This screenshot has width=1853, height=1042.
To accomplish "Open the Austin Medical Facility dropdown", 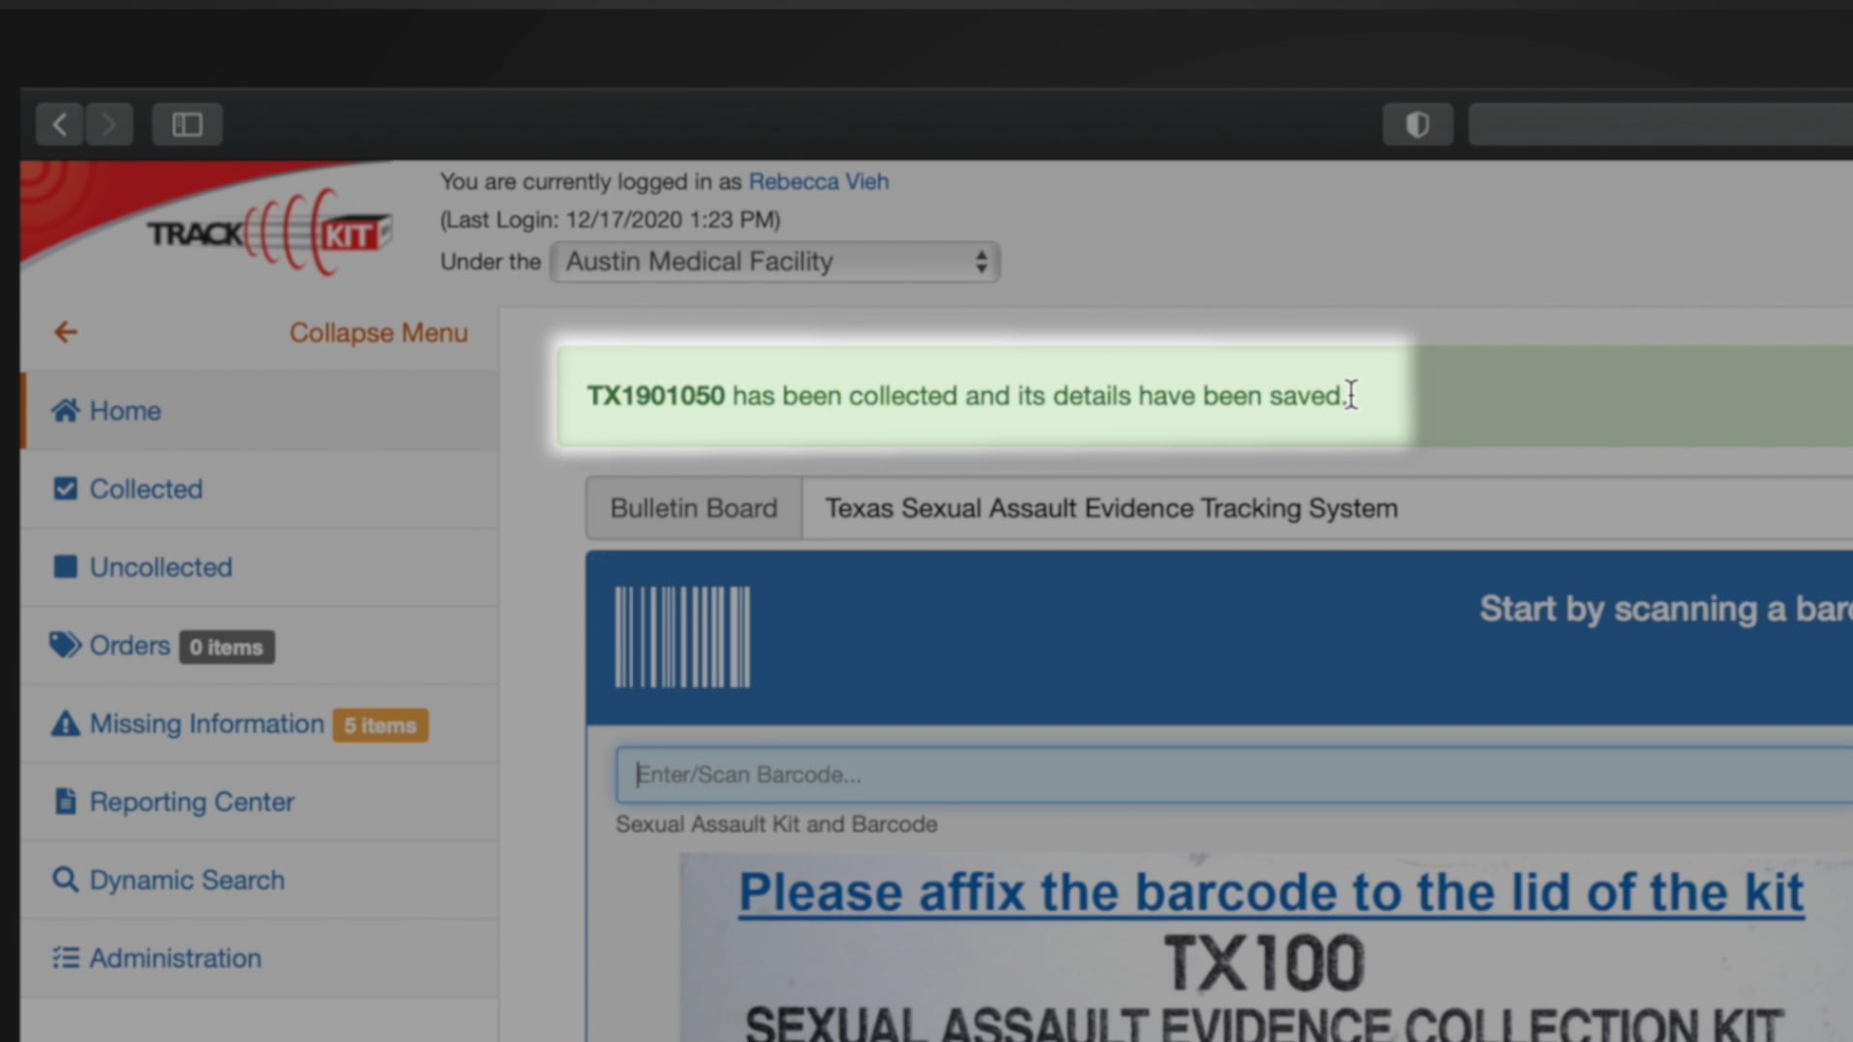I will (x=774, y=261).
